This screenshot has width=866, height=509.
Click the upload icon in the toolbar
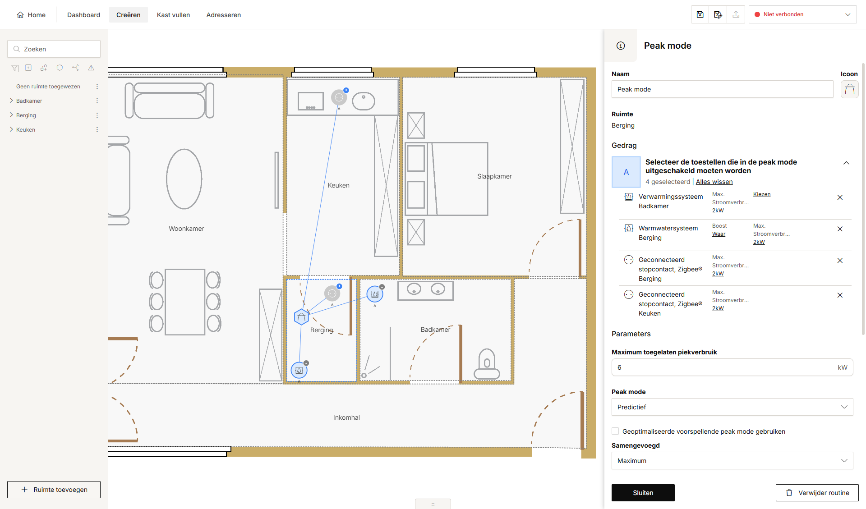[x=736, y=14]
